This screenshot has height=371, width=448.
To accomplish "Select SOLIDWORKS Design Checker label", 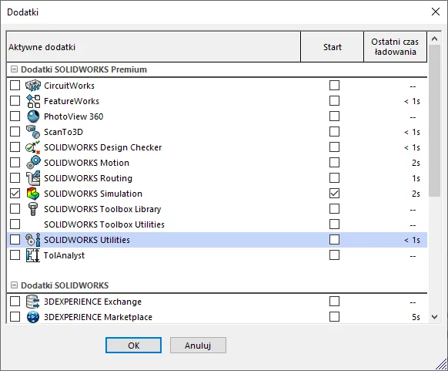I will (x=103, y=147).
